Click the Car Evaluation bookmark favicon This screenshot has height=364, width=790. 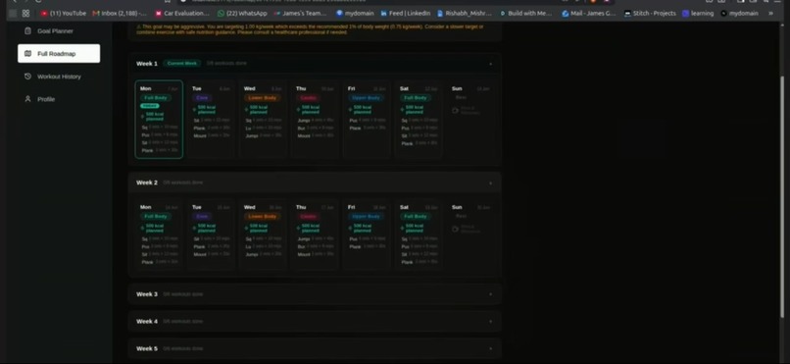(158, 14)
